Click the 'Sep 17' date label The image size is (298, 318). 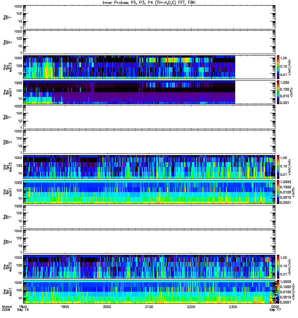pos(275,310)
